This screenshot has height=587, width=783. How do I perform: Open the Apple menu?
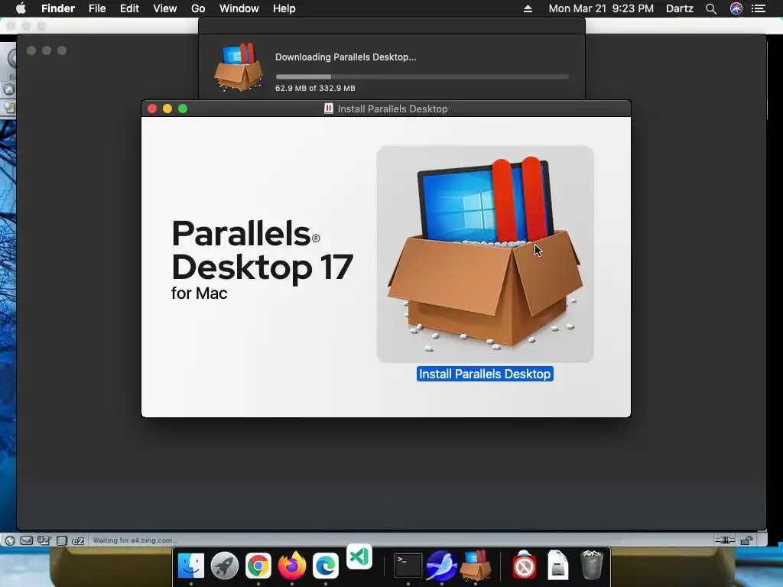tap(21, 8)
